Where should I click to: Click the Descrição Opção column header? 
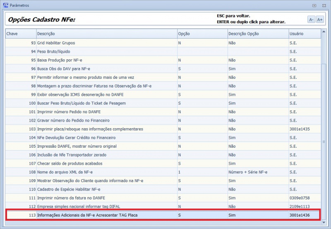(257, 34)
